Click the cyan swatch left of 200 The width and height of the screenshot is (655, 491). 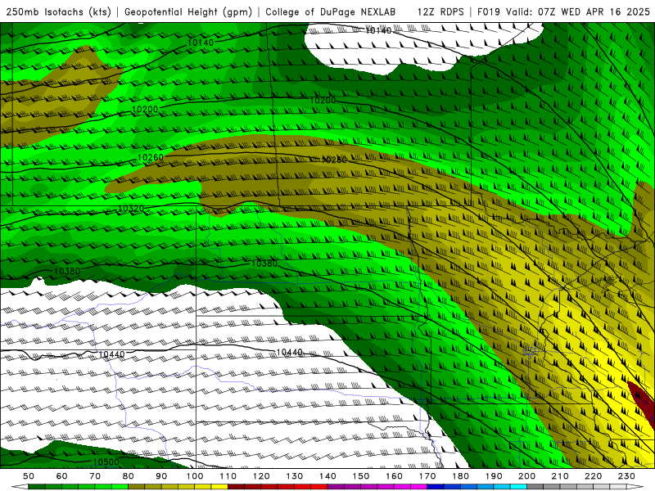[x=519, y=487]
